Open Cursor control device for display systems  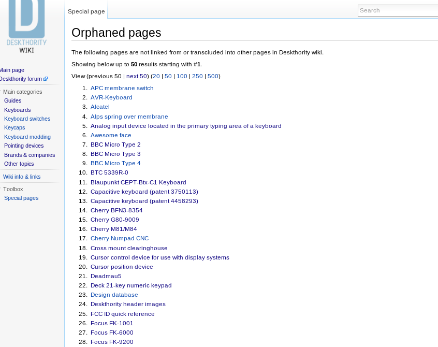pos(160,257)
